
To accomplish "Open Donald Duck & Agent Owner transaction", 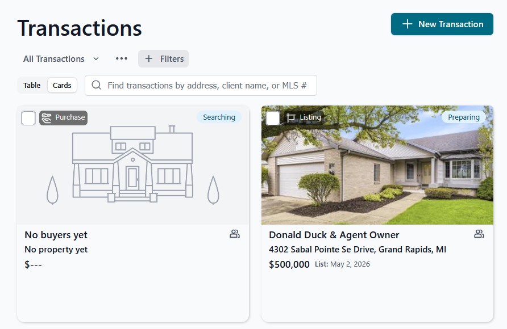I will coord(334,235).
